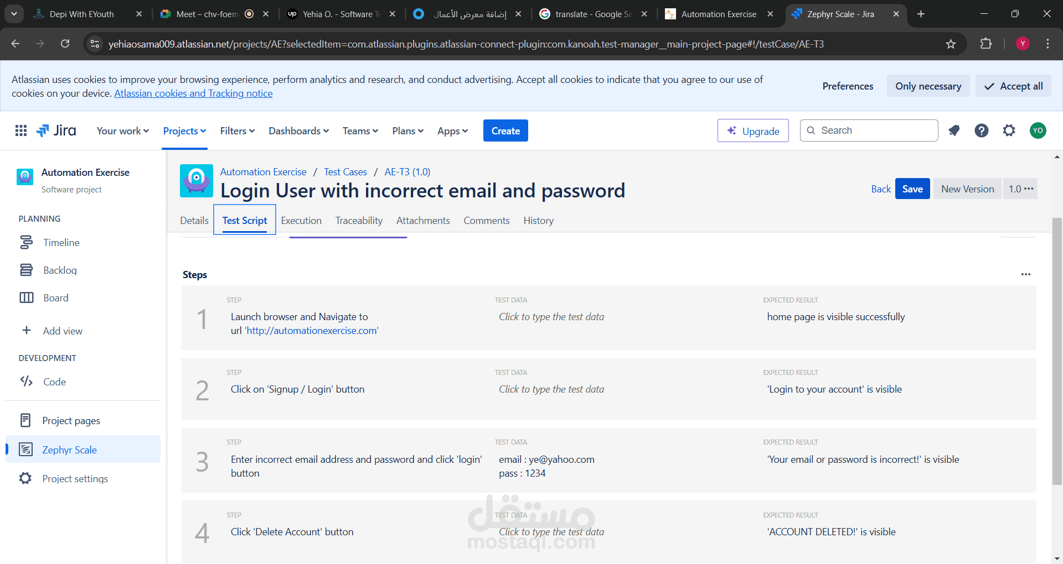Expand the Plans dropdown

[x=408, y=131]
